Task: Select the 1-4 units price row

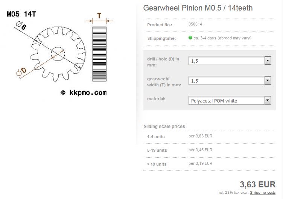Action: click(x=209, y=137)
